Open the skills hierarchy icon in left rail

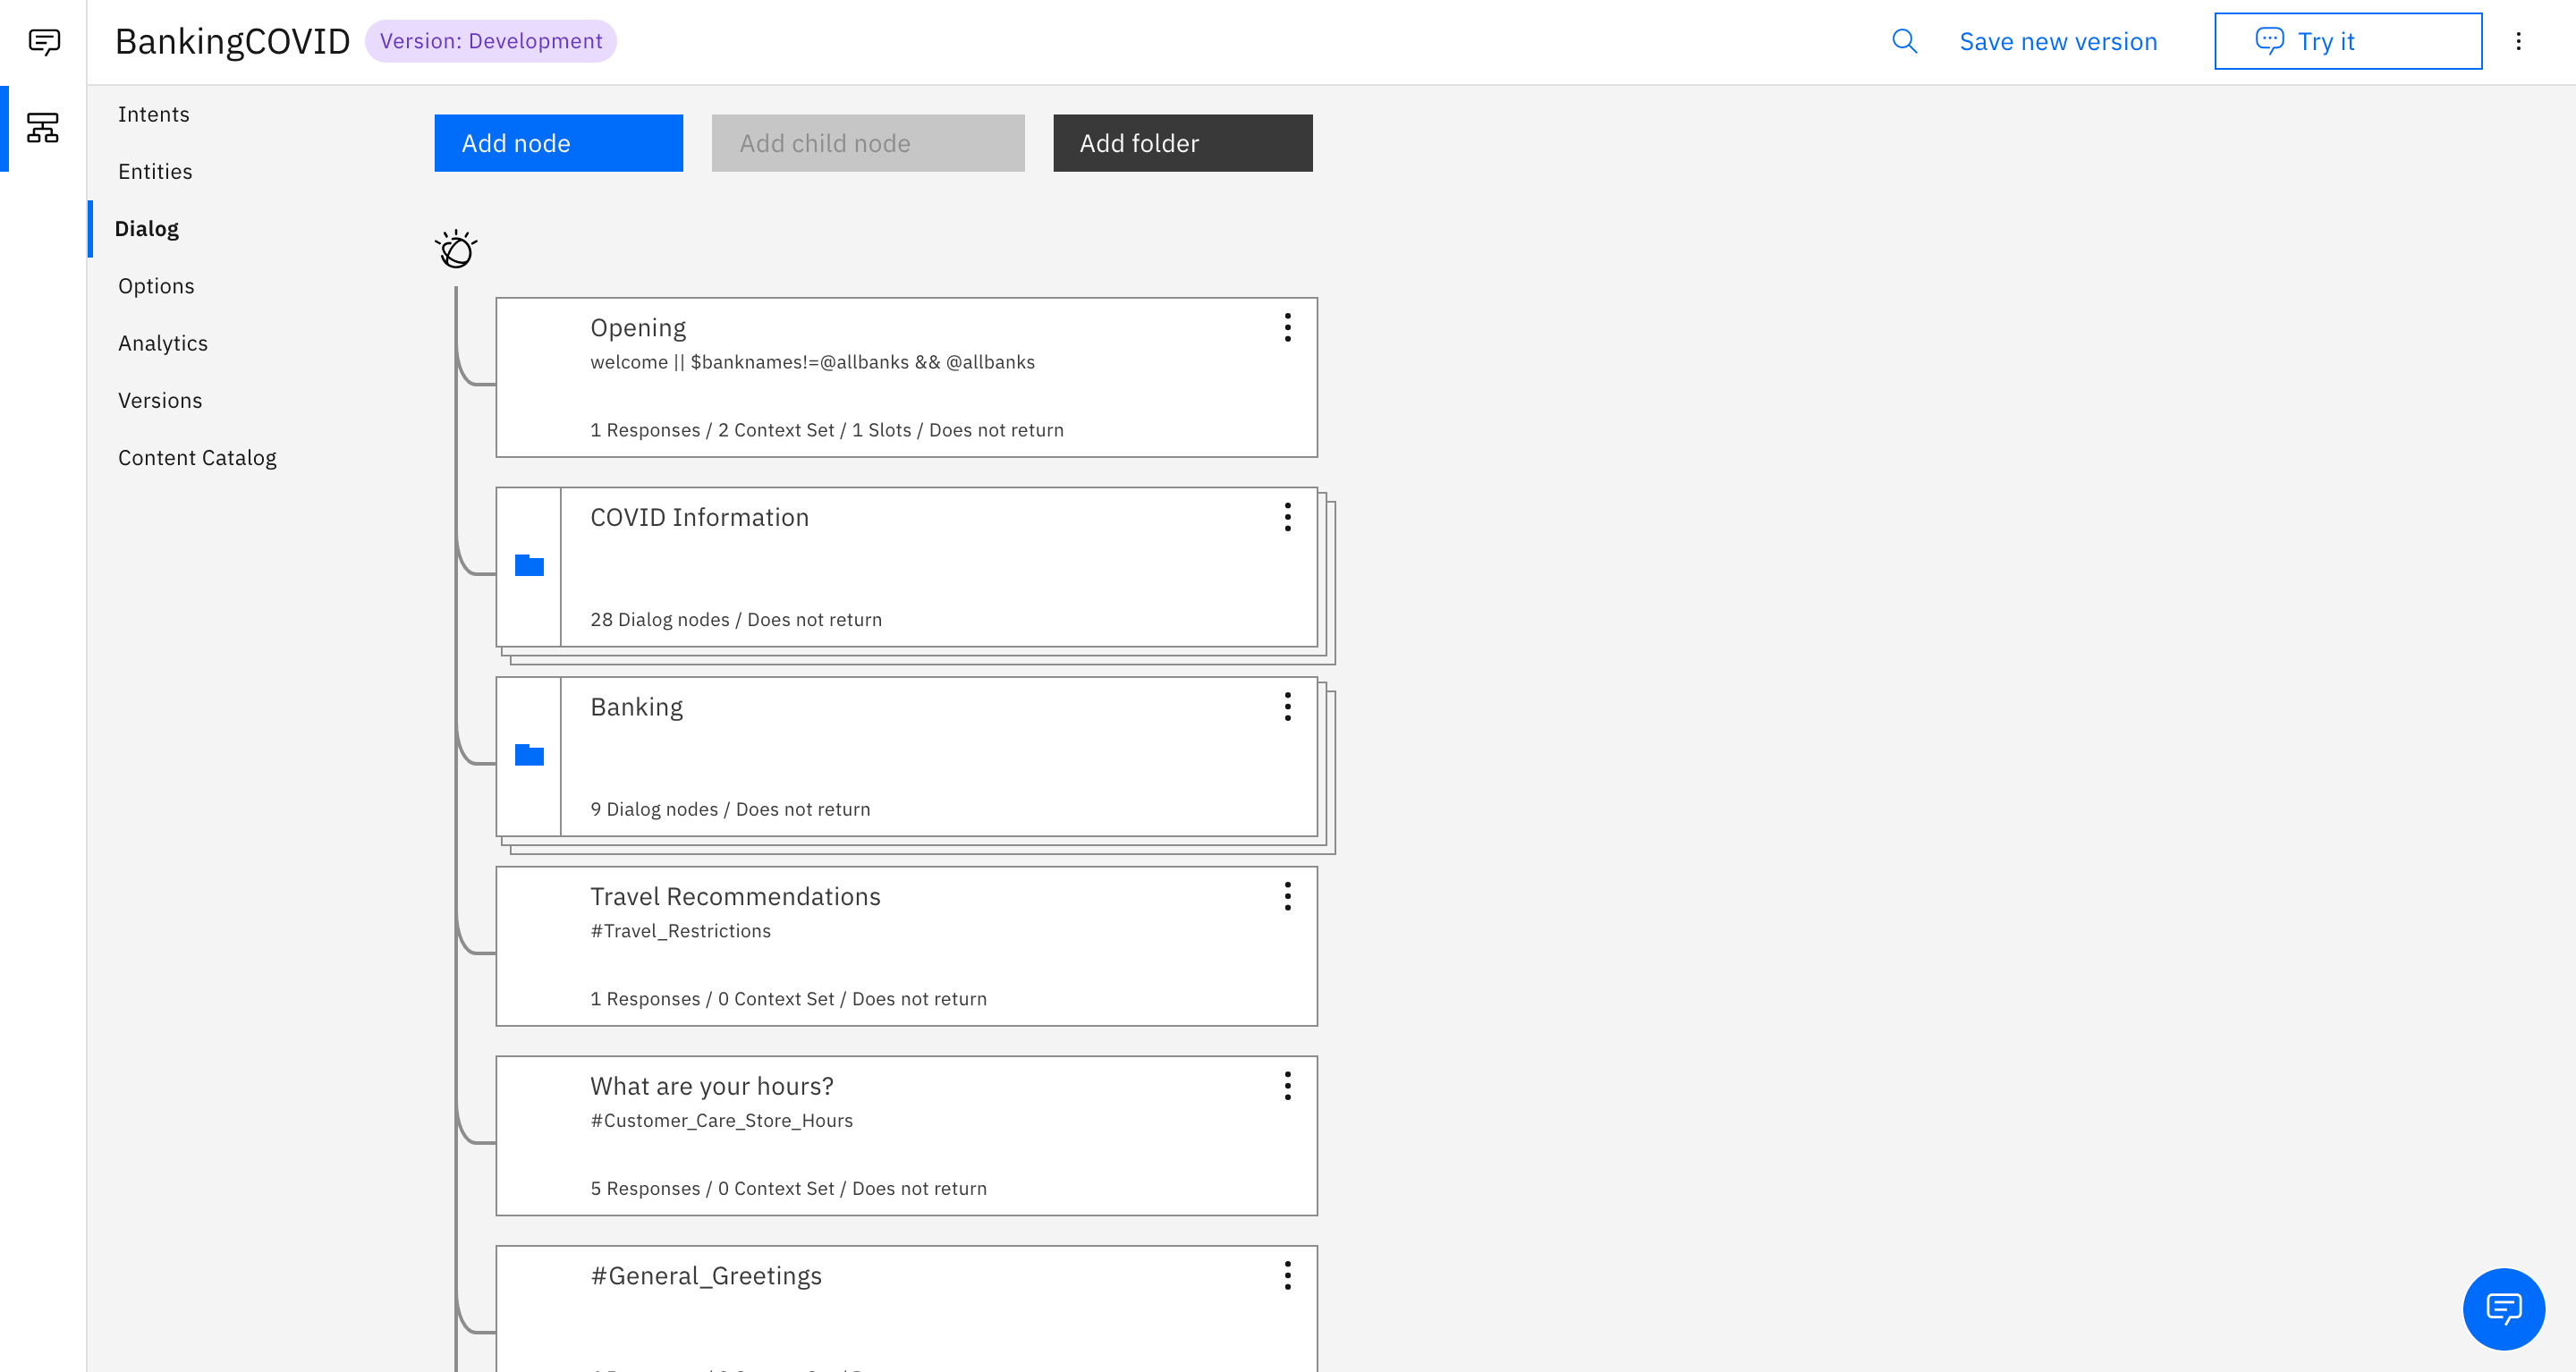(x=42, y=127)
